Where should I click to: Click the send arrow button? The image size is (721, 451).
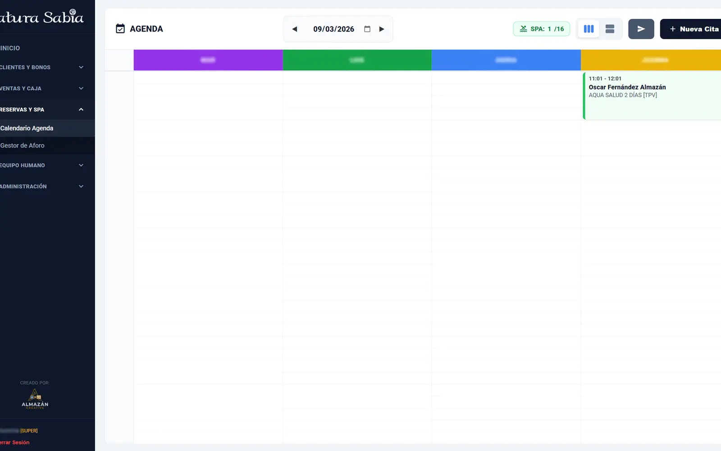[x=641, y=29]
